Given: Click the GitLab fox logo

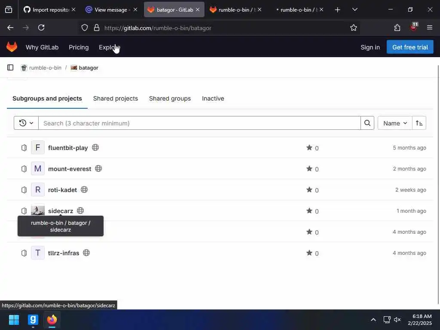Looking at the screenshot, I should pyautogui.click(x=12, y=47).
